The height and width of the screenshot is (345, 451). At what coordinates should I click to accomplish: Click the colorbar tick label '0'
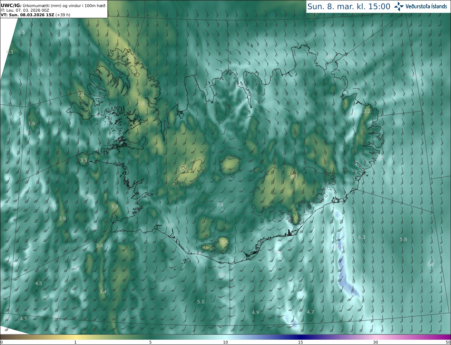point(1,342)
